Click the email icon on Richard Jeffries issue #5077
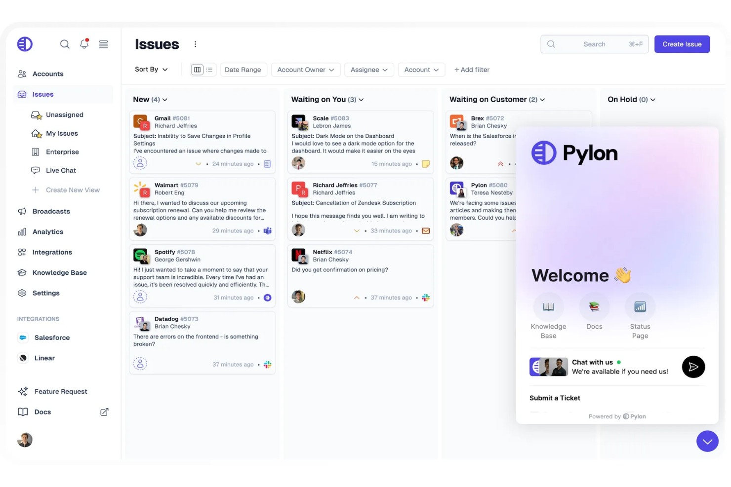731x487 pixels. point(425,230)
